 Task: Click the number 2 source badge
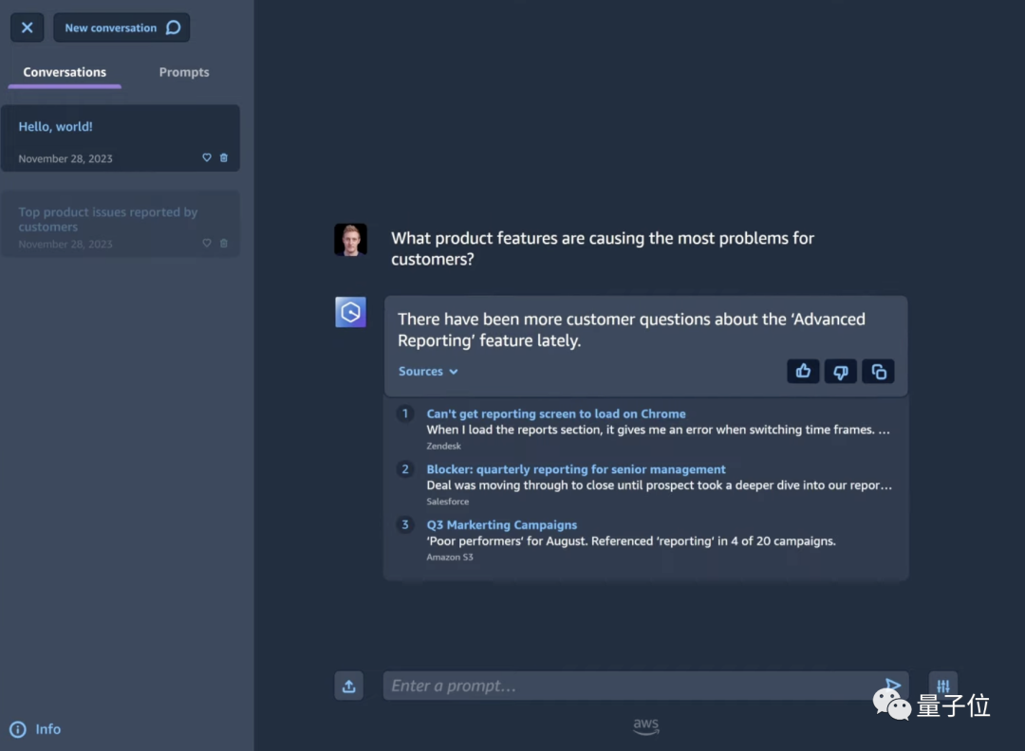pyautogui.click(x=405, y=469)
